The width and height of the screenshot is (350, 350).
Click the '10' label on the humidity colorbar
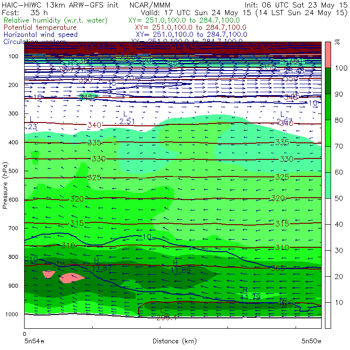[x=339, y=303]
